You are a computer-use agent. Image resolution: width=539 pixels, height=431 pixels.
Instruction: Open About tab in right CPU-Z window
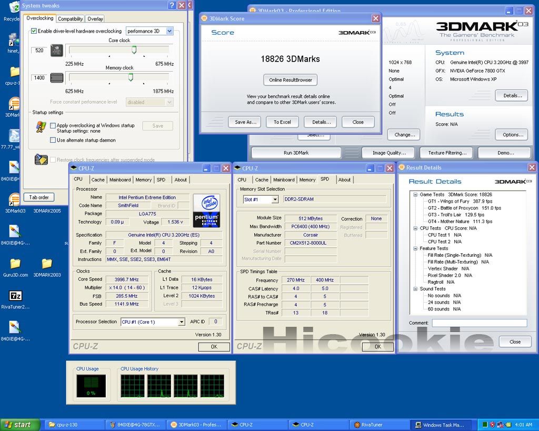pyautogui.click(x=344, y=180)
